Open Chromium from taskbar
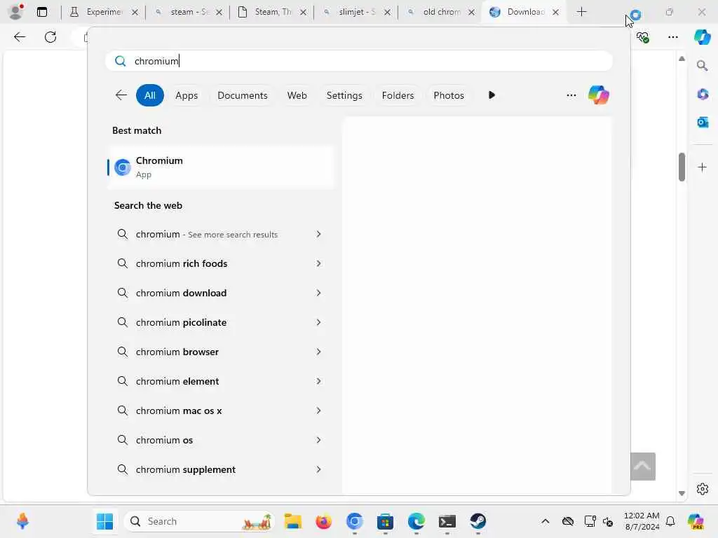The width and height of the screenshot is (718, 538). click(x=354, y=521)
